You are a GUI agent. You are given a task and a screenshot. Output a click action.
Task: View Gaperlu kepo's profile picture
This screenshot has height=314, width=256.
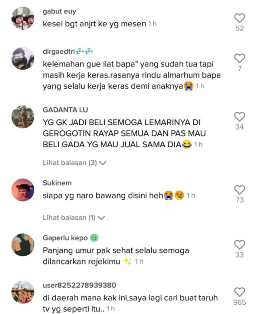(x=23, y=245)
